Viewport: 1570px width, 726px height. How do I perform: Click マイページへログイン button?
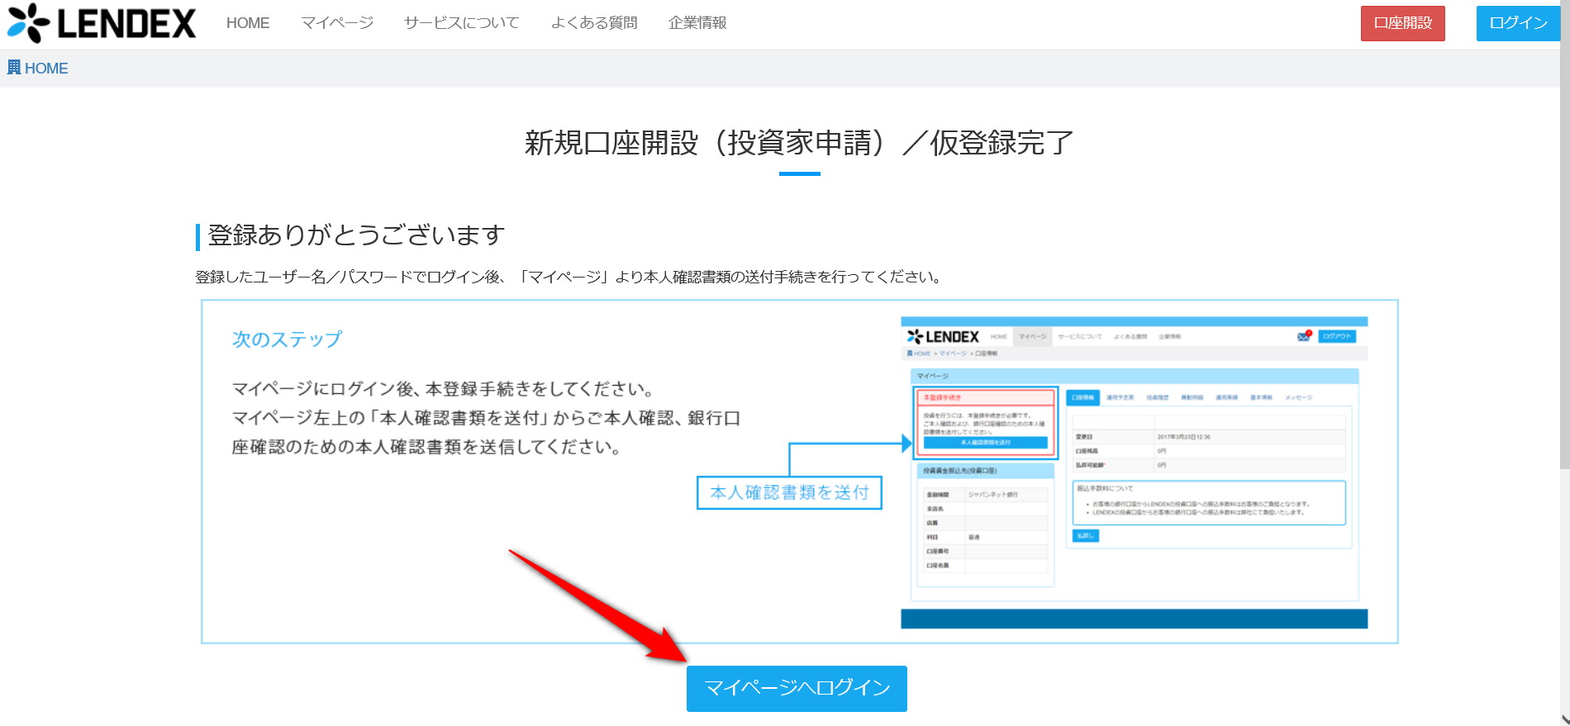point(797,688)
